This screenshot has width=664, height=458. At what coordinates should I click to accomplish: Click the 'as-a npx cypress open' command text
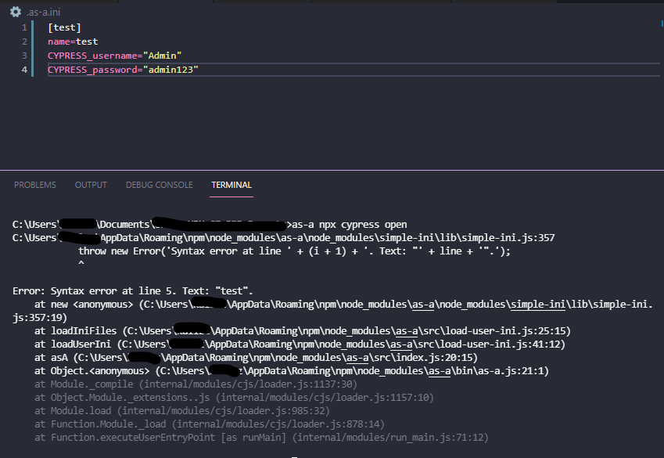[x=350, y=225]
